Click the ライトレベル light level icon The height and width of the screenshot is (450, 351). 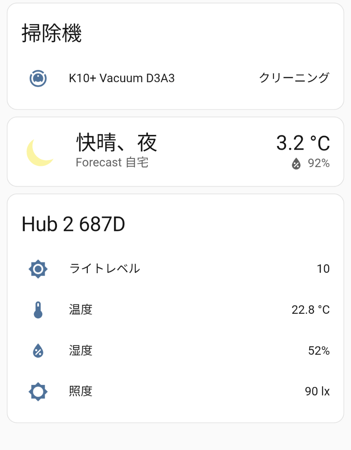click(38, 269)
